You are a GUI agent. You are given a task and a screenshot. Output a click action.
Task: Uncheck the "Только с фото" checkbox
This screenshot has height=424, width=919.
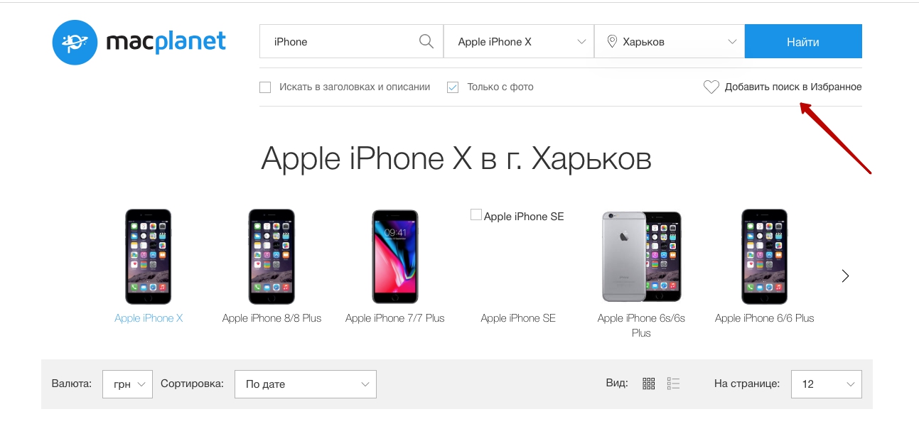coord(452,87)
